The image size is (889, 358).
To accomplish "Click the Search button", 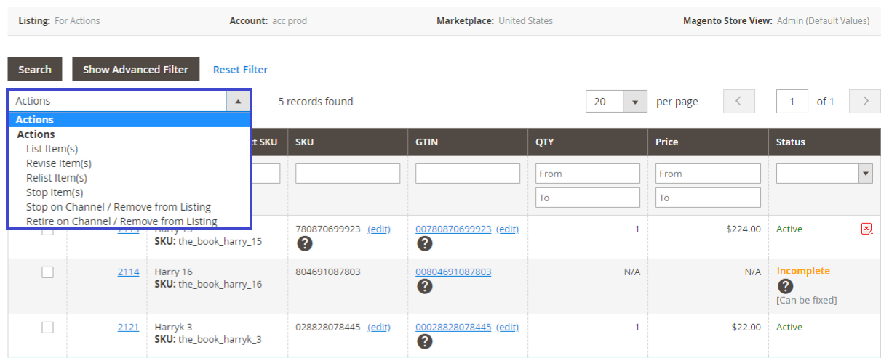I will click(x=35, y=70).
